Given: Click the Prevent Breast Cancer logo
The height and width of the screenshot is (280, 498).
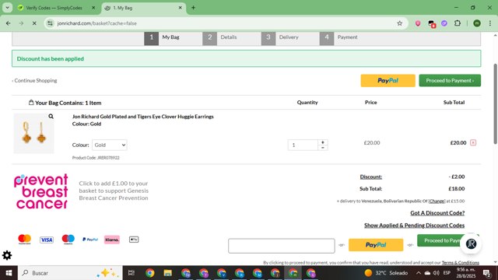Looking at the screenshot, I should (41, 191).
